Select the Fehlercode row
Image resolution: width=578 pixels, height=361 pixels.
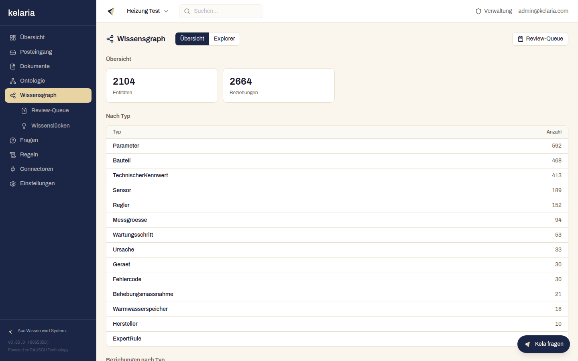click(x=337, y=280)
